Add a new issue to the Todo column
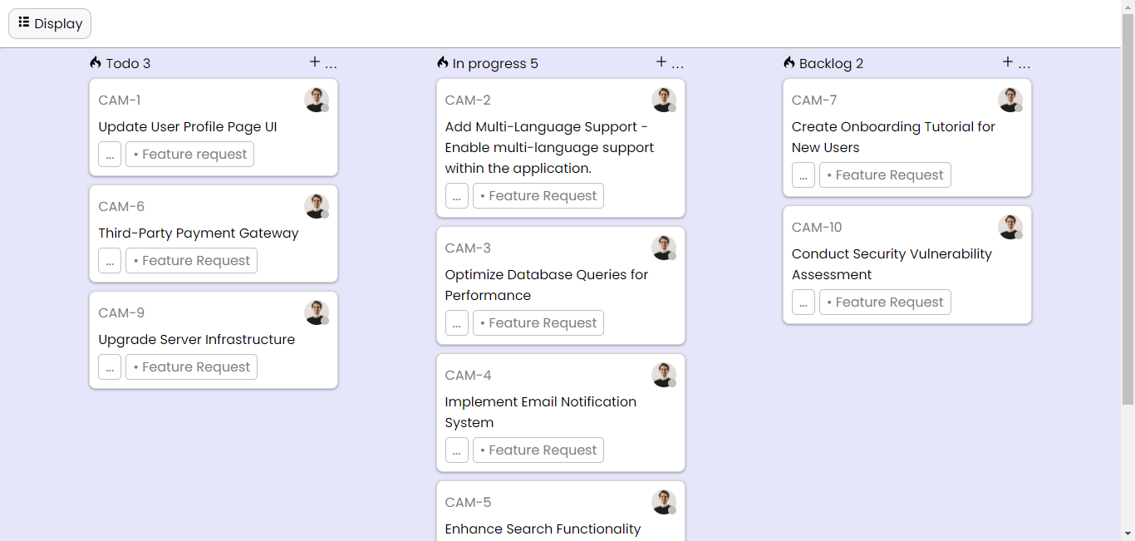The image size is (1135, 541). coord(315,61)
